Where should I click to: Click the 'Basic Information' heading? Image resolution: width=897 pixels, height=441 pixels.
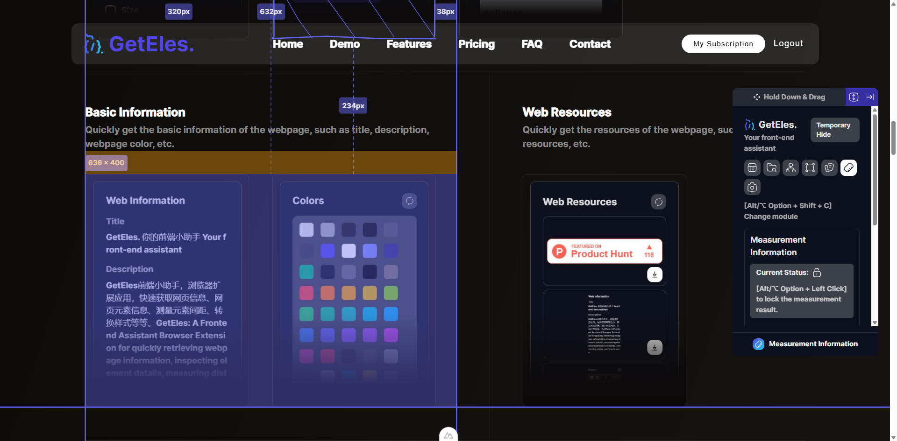pyautogui.click(x=135, y=112)
